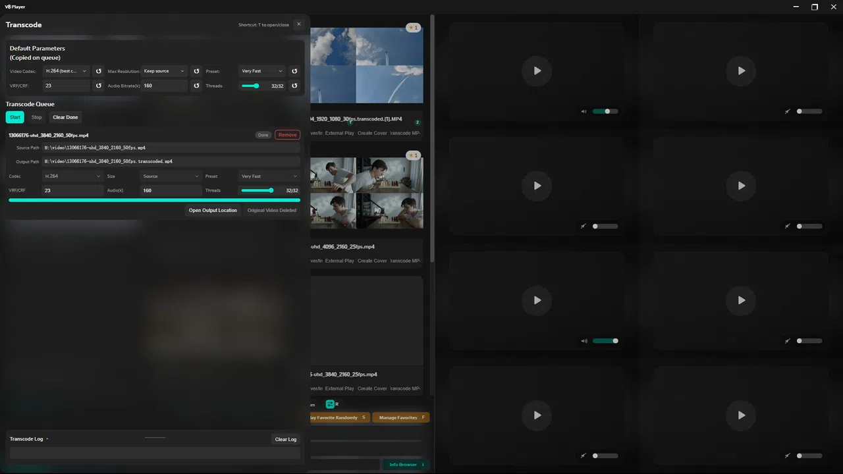
Task: Remove the 13066176-uhd queue item
Action: [287, 135]
